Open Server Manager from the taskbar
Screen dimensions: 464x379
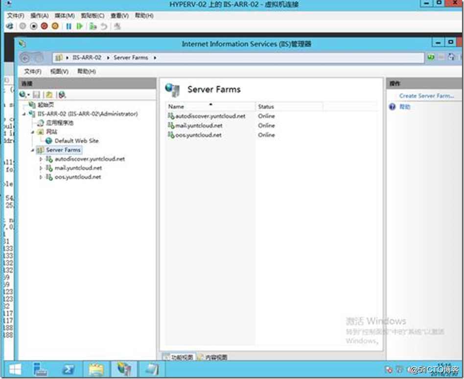40,370
